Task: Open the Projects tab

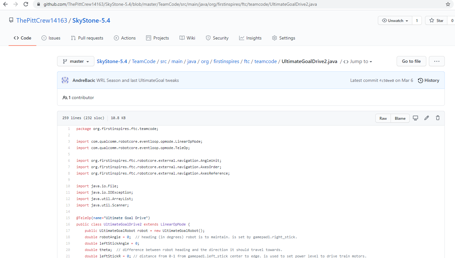Action: tap(158, 38)
